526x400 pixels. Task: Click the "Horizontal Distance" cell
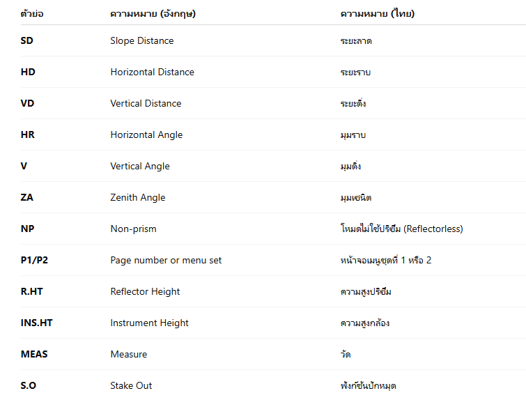point(152,72)
